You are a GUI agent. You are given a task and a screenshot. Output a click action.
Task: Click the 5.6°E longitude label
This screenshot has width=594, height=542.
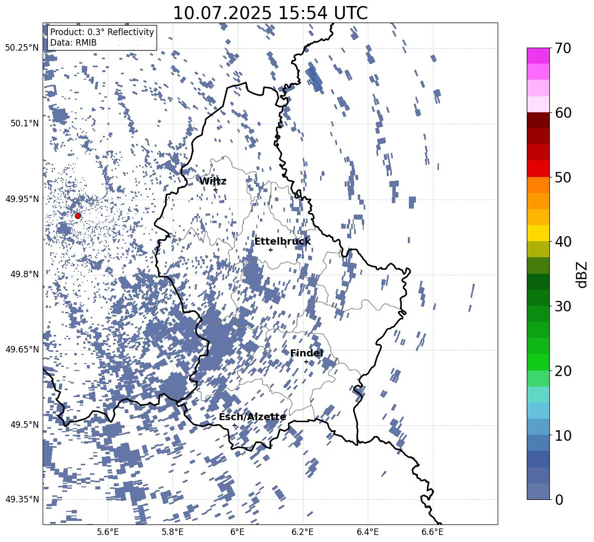coord(107,532)
